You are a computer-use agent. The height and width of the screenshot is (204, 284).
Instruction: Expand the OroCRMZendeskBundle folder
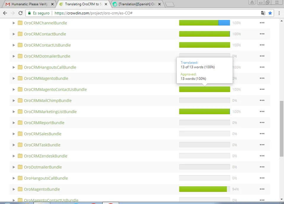(14, 156)
